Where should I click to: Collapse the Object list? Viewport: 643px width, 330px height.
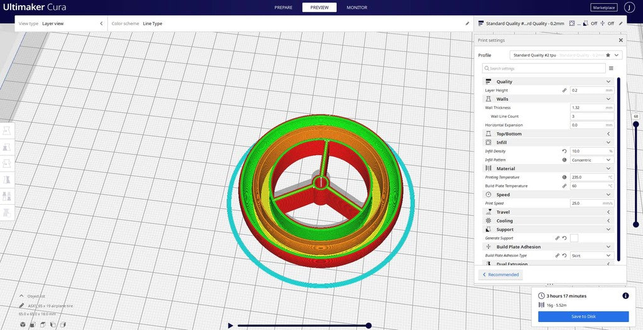click(x=21, y=296)
